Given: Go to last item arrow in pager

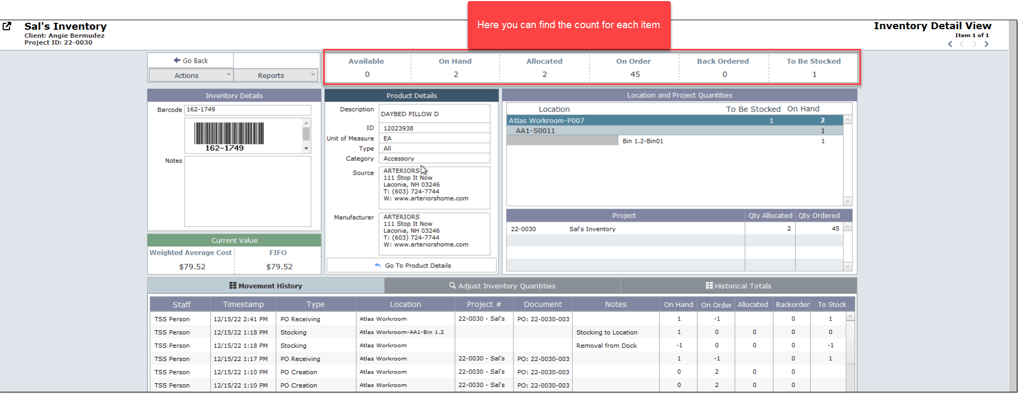Looking at the screenshot, I should pyautogui.click(x=986, y=44).
